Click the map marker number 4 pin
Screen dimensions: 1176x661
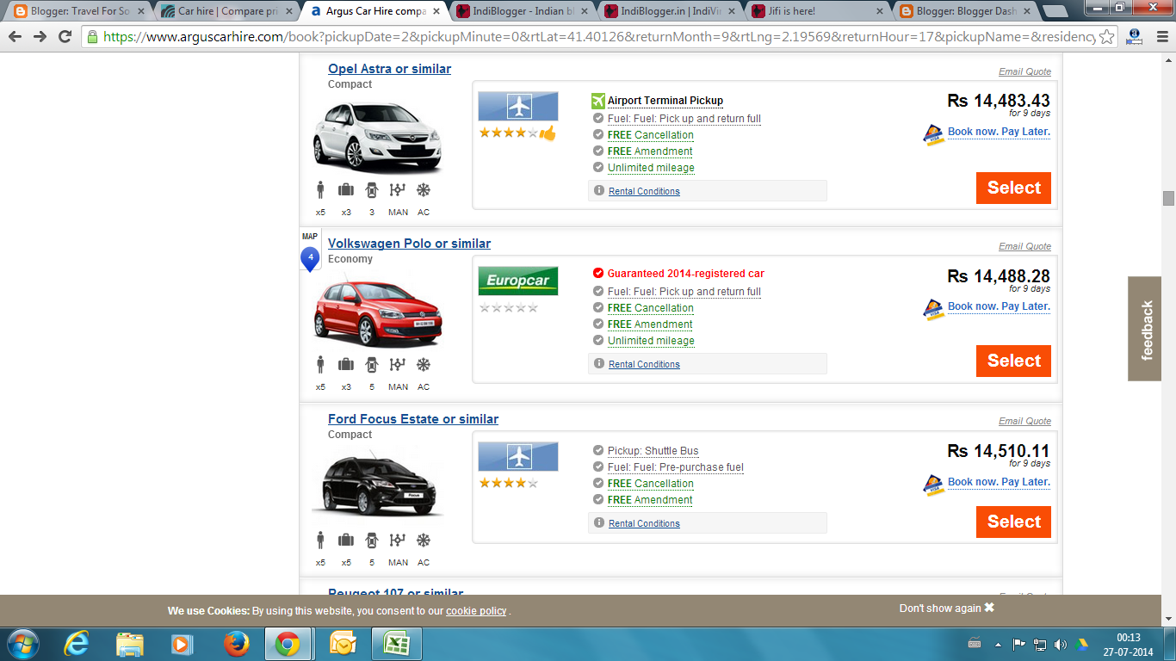[310, 257]
